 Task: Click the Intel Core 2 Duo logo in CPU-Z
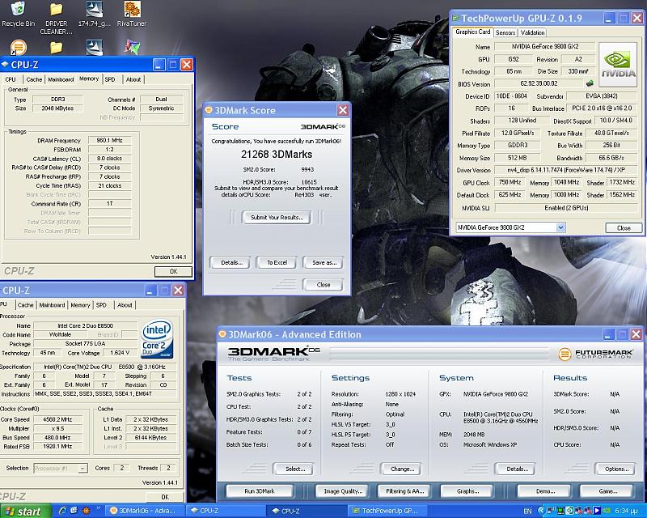(x=157, y=340)
